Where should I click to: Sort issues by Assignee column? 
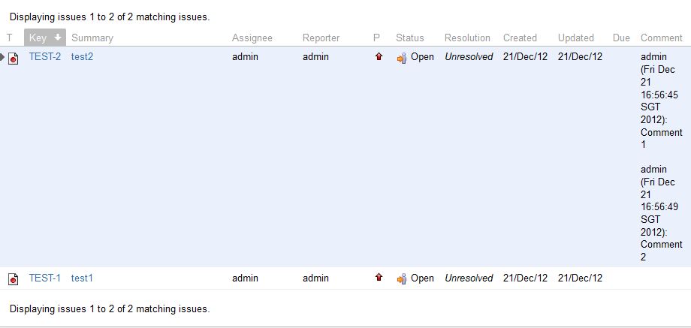[x=252, y=38]
